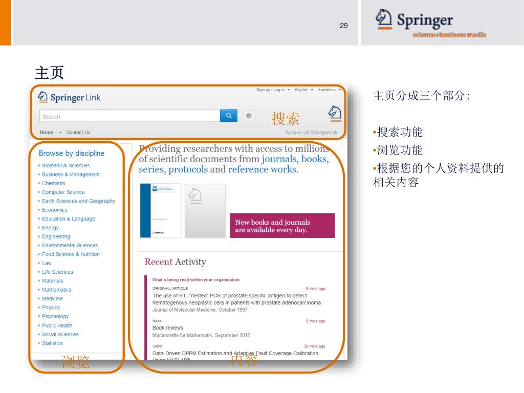The width and height of the screenshot is (524, 393).
Task: Select Food Science & Nutrition
Action: pyautogui.click(x=71, y=254)
